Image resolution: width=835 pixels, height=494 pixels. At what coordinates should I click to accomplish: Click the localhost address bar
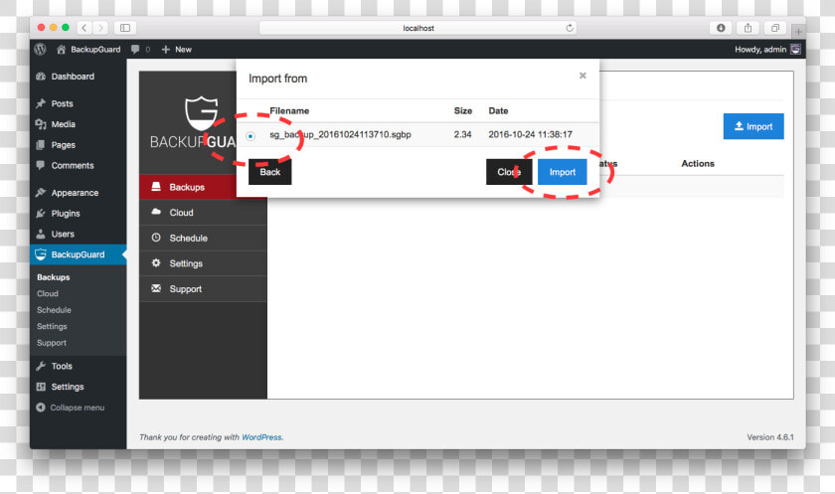(x=418, y=28)
